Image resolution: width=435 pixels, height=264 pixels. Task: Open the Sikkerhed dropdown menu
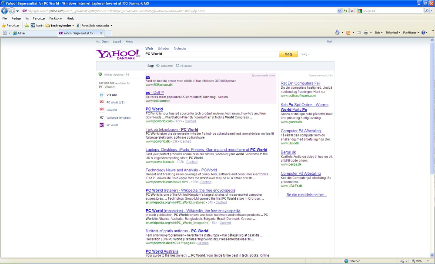point(392,33)
